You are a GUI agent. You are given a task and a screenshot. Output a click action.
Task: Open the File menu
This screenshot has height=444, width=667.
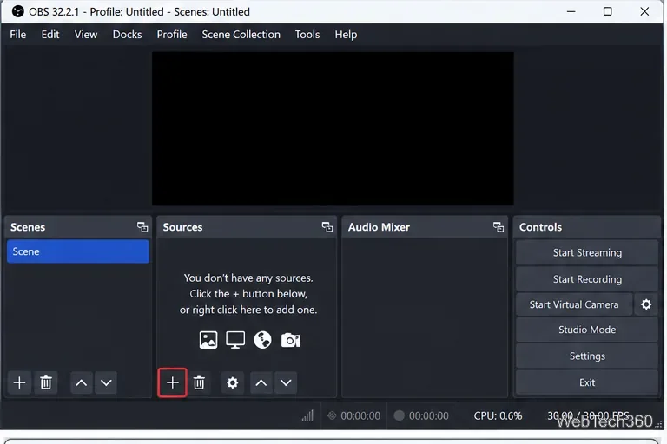point(18,35)
